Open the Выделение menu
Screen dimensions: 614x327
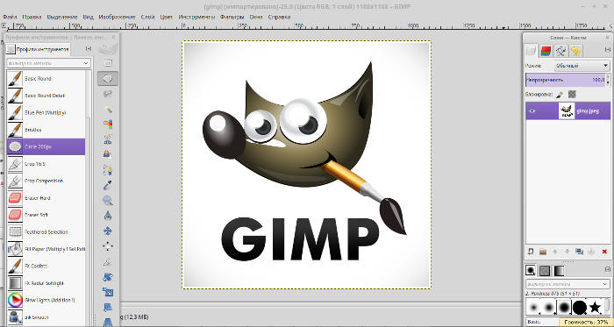(x=62, y=17)
